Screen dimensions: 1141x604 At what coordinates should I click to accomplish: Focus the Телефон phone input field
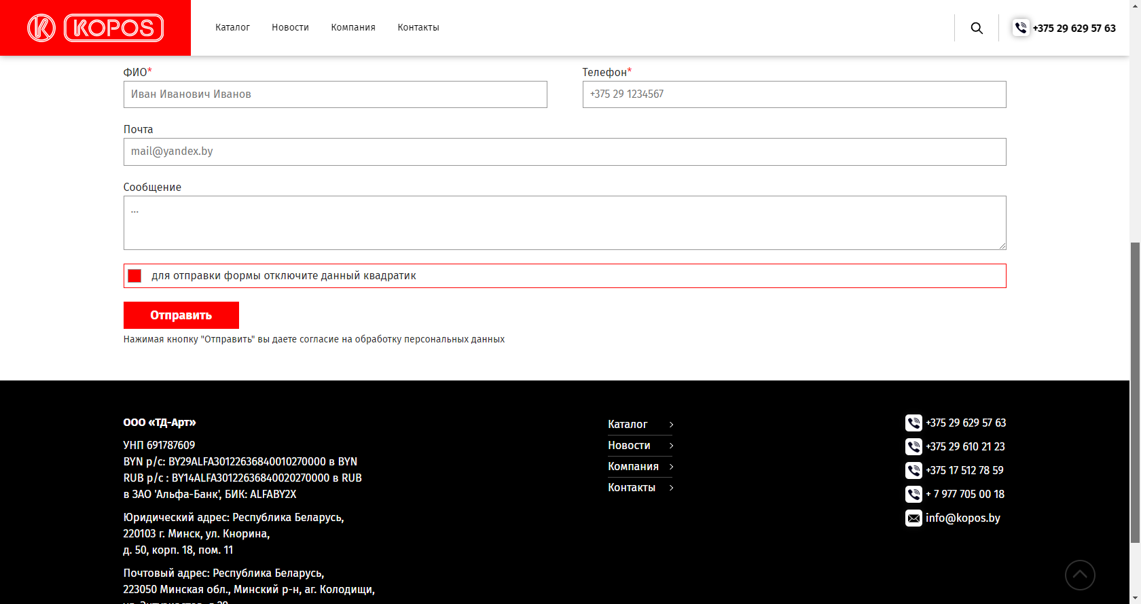(794, 94)
